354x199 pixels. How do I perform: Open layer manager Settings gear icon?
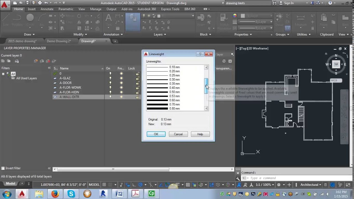coord(230,61)
